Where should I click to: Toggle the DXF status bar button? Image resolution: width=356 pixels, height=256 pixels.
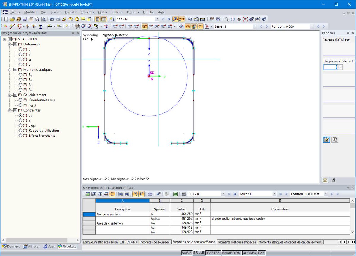click(261, 253)
